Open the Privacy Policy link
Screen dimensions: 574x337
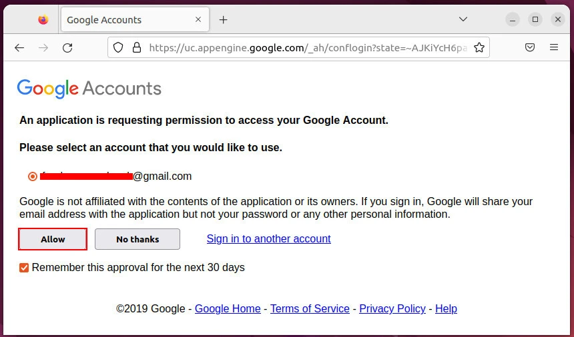click(x=392, y=308)
